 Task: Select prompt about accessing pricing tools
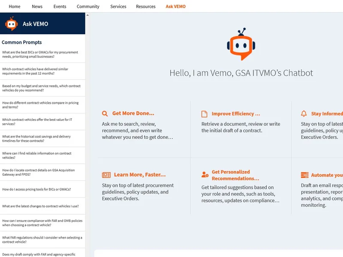42,189
